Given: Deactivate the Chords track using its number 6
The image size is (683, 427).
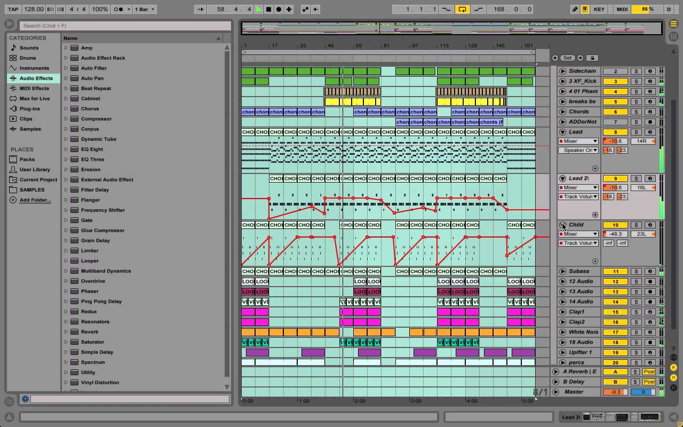Looking at the screenshot, I should tap(615, 112).
